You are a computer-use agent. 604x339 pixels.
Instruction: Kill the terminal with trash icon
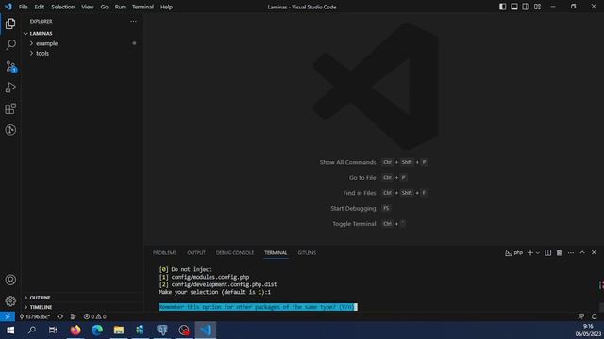(559, 252)
